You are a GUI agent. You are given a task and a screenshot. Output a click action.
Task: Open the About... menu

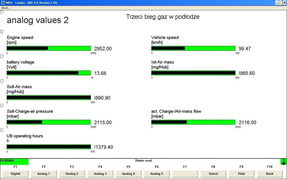(x=6, y=8)
